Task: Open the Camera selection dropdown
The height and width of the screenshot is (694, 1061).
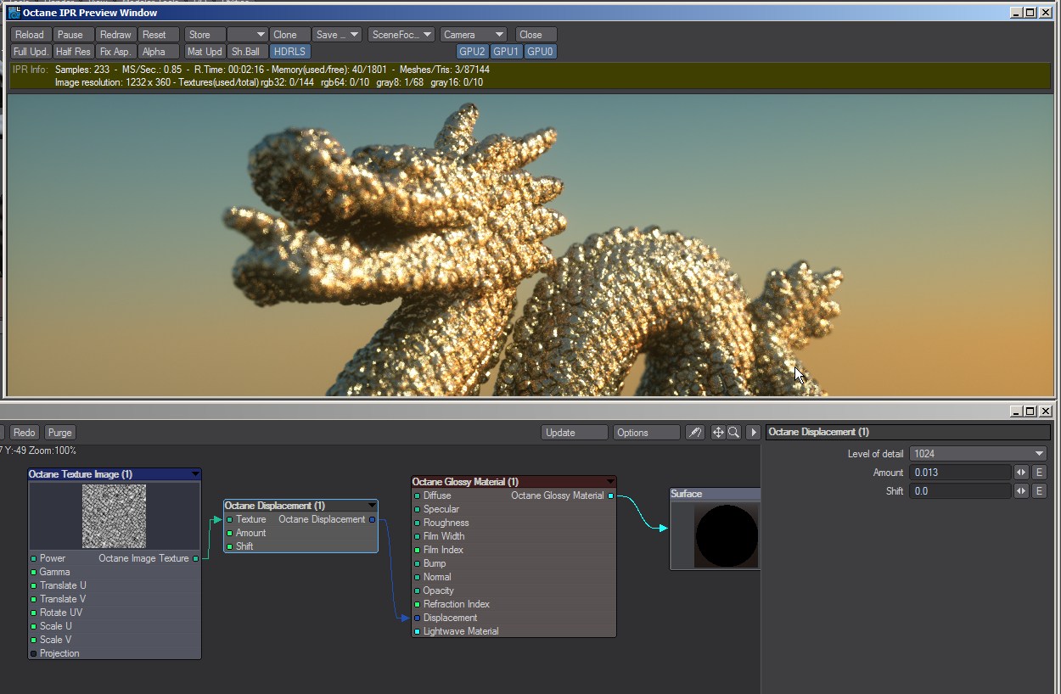Action: 473,35
